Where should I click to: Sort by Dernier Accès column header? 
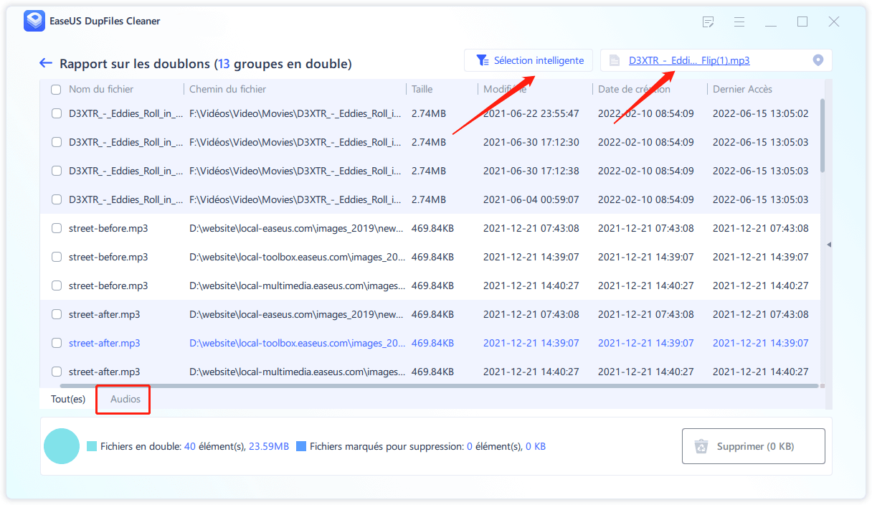point(742,90)
